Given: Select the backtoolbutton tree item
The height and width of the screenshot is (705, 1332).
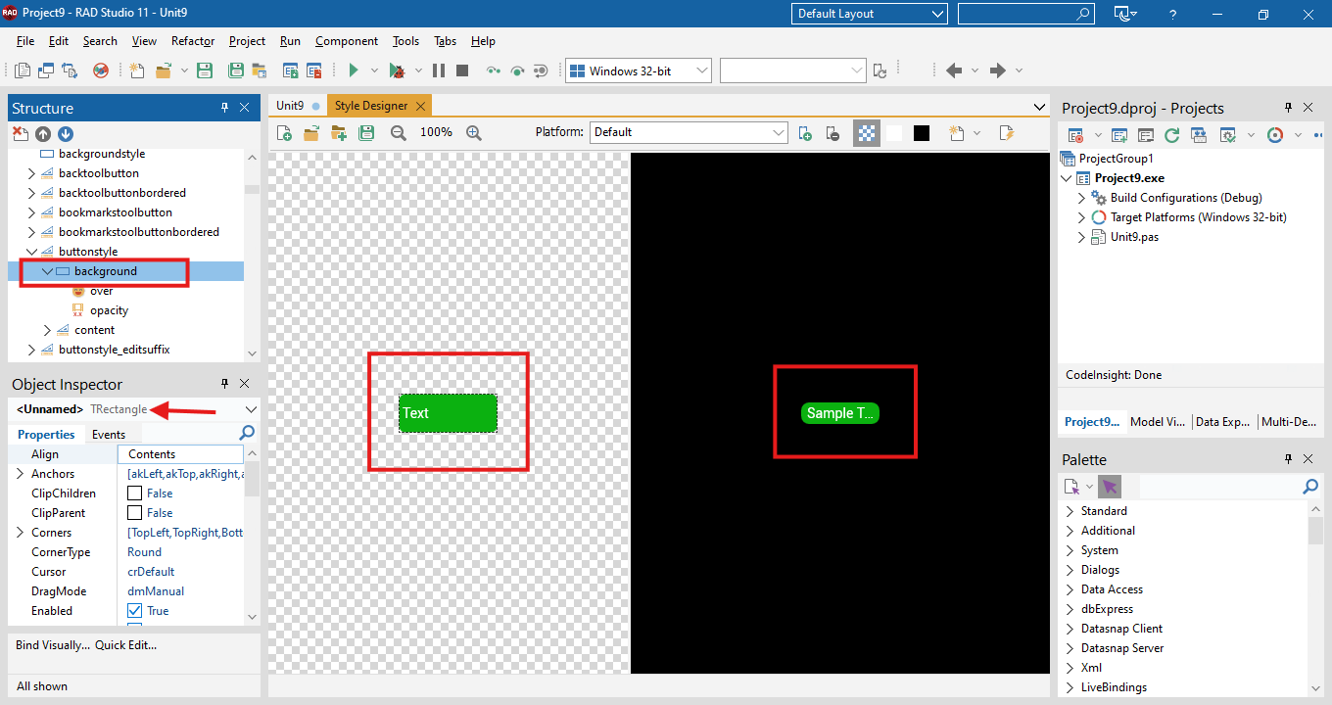Looking at the screenshot, I should pos(99,173).
